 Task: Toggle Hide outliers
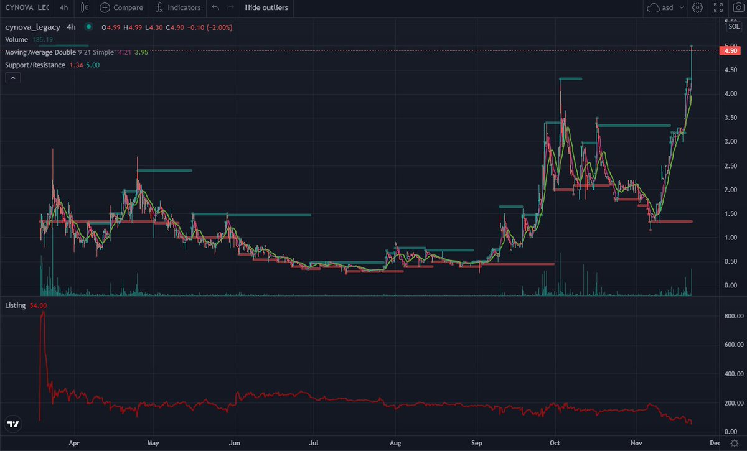266,8
